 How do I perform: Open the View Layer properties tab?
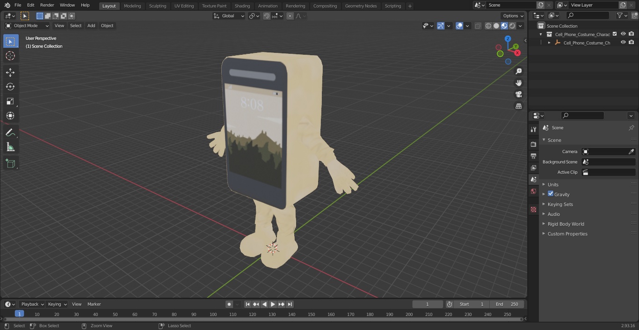point(533,168)
